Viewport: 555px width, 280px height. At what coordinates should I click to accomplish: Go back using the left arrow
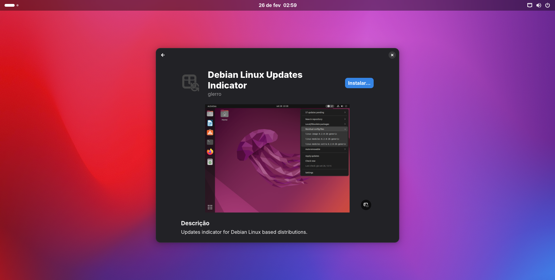click(163, 55)
